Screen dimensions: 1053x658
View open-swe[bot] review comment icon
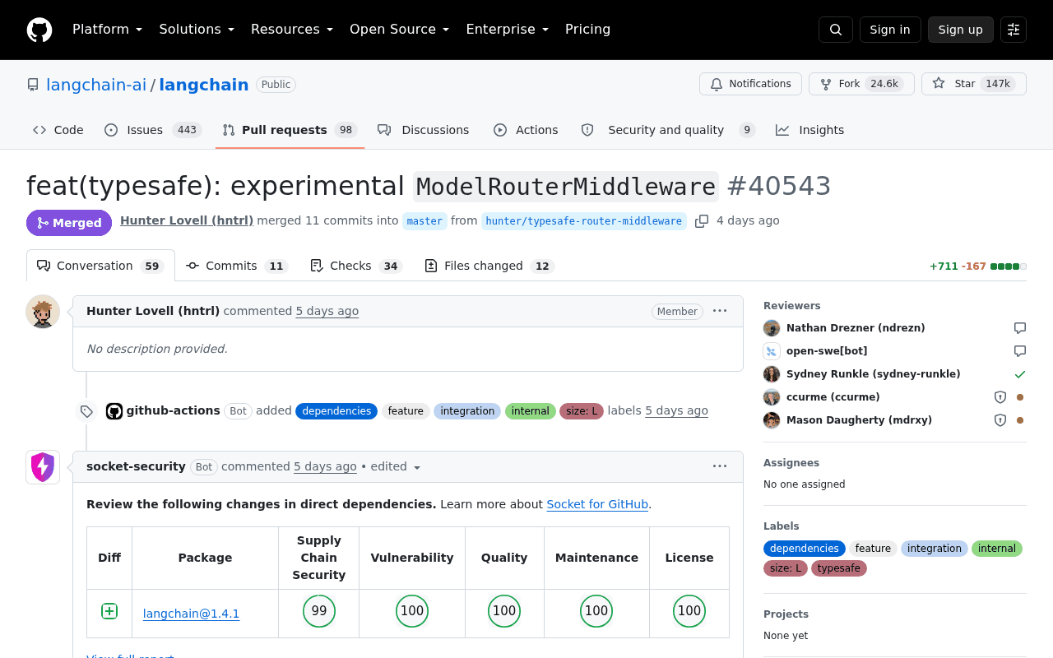click(1020, 351)
